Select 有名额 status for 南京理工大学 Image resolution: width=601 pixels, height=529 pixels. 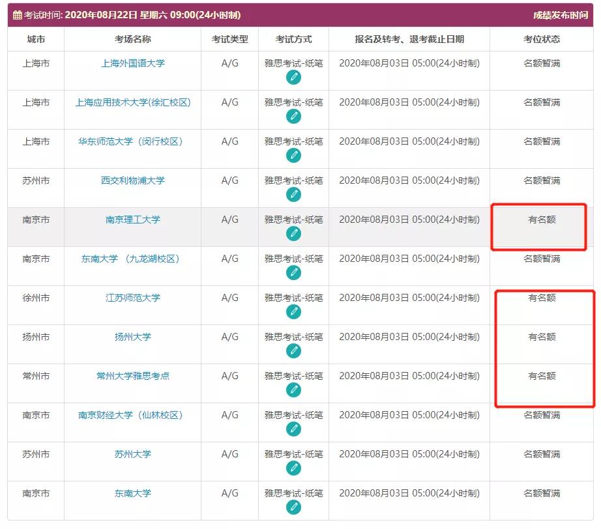(542, 220)
